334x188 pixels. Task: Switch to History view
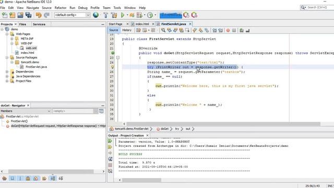(x=127, y=30)
